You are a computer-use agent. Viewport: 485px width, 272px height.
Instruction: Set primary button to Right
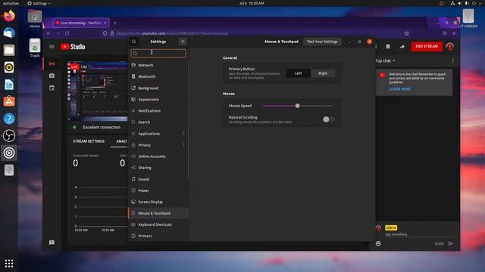pyautogui.click(x=323, y=73)
